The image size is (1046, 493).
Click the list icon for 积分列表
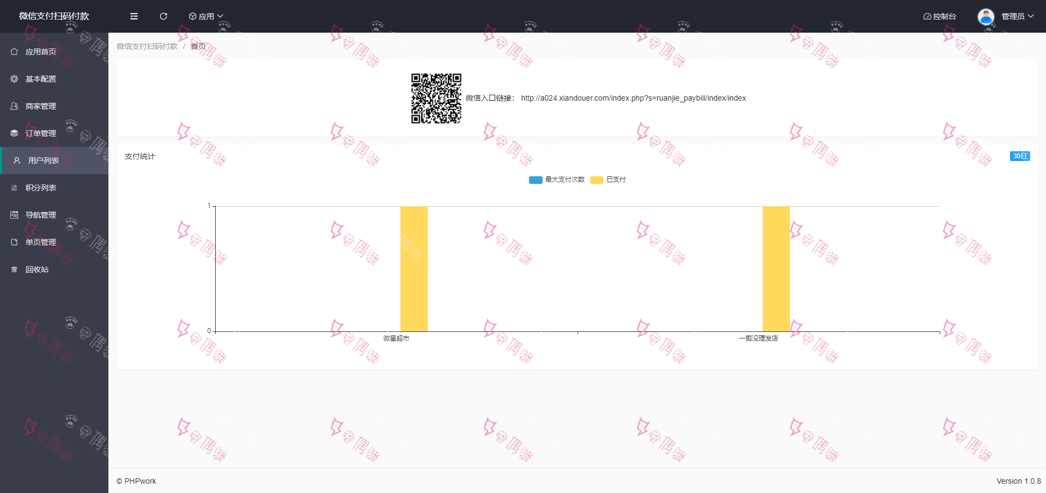14,188
